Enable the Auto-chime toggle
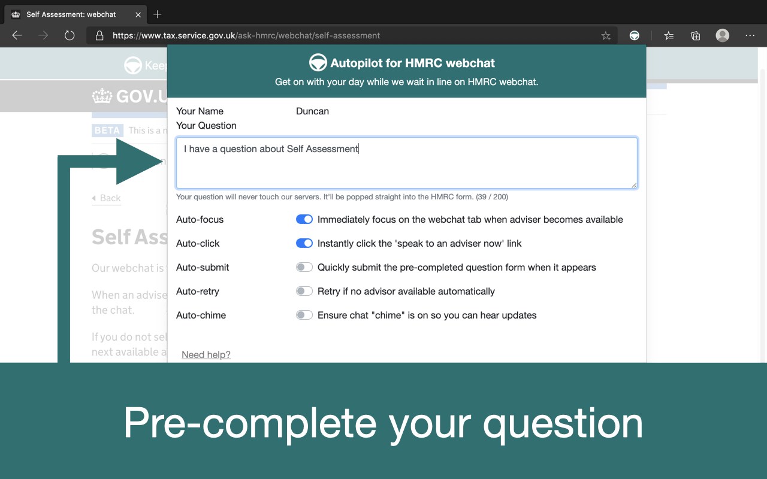The width and height of the screenshot is (767, 479). click(x=304, y=316)
